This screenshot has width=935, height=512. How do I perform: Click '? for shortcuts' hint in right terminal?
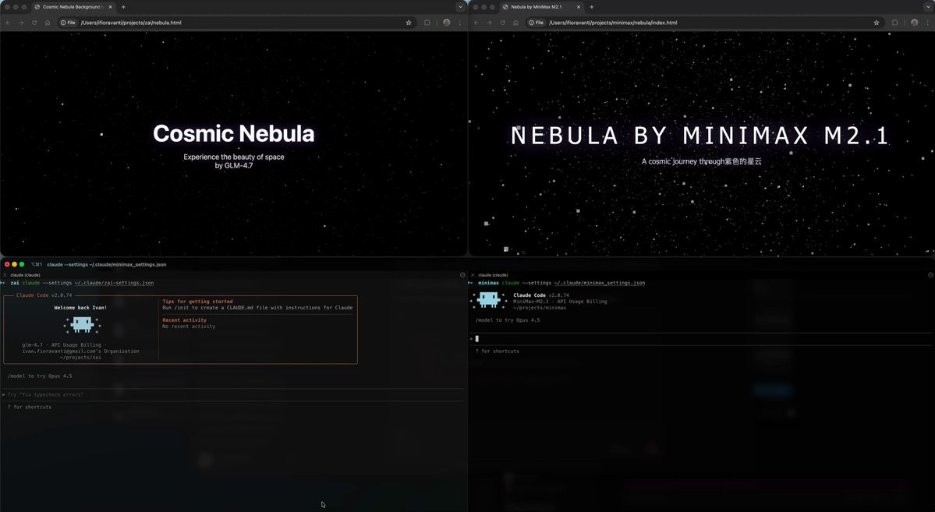coord(498,351)
